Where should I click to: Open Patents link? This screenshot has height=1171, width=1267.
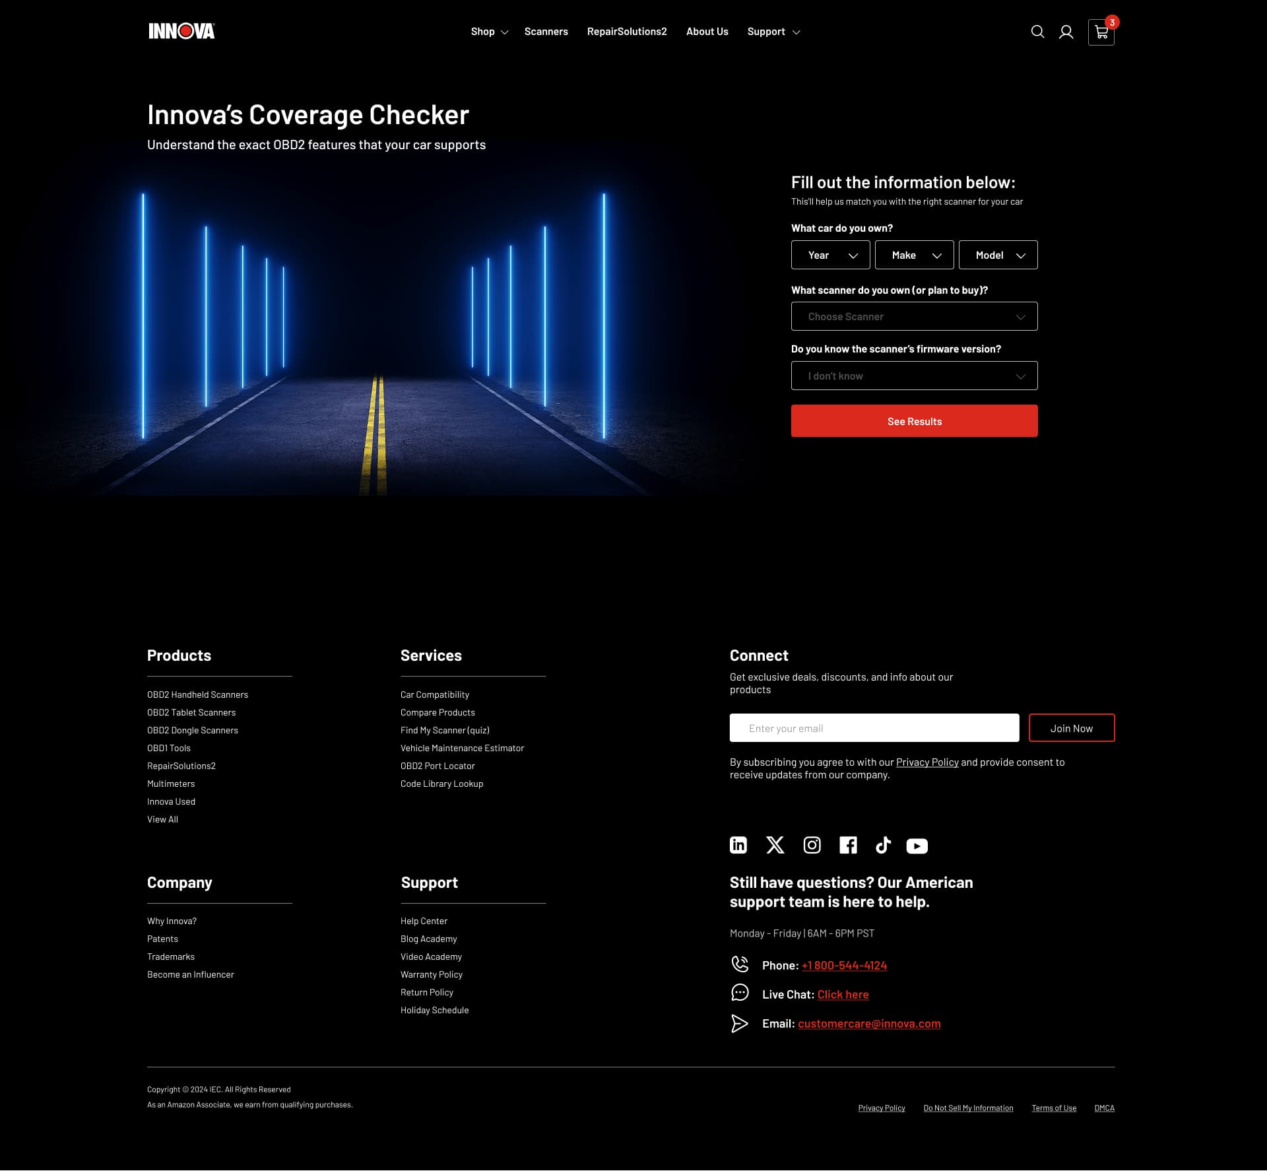pyautogui.click(x=162, y=939)
